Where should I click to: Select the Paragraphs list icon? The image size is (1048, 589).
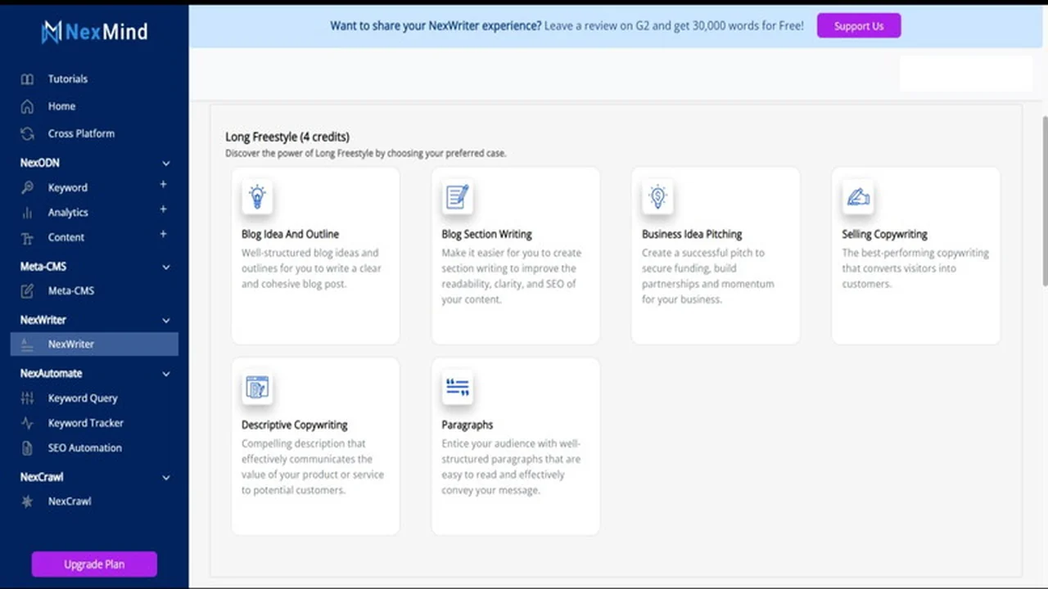(458, 387)
